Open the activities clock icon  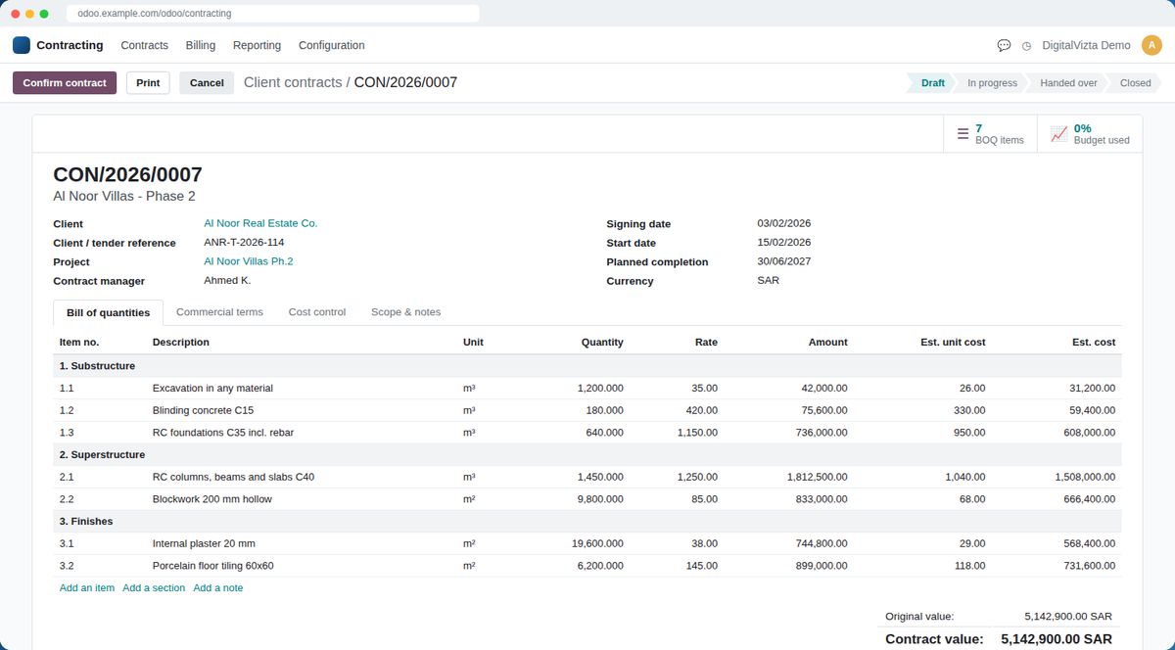(x=1026, y=45)
